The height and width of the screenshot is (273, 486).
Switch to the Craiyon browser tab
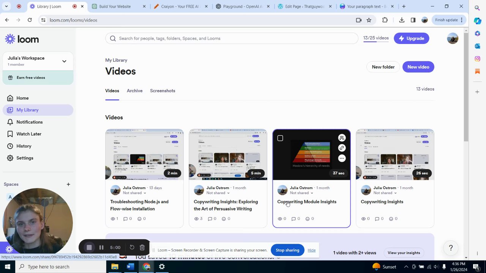tap(181, 6)
